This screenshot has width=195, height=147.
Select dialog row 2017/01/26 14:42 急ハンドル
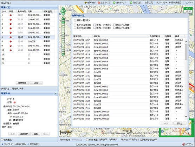129,119
